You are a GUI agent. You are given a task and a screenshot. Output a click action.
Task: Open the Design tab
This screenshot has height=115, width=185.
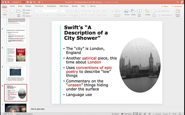[x=28, y=6]
